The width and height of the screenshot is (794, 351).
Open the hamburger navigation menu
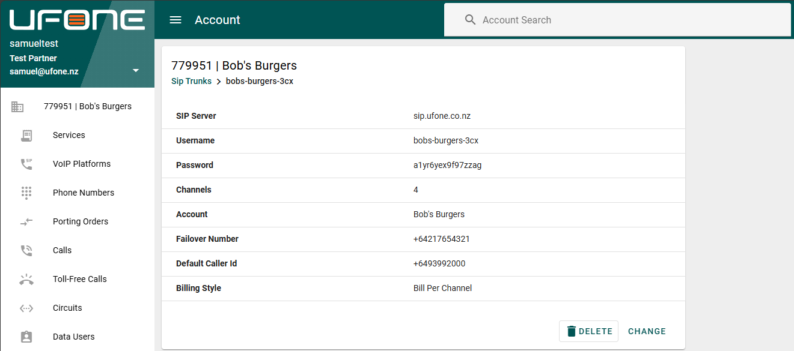point(176,20)
